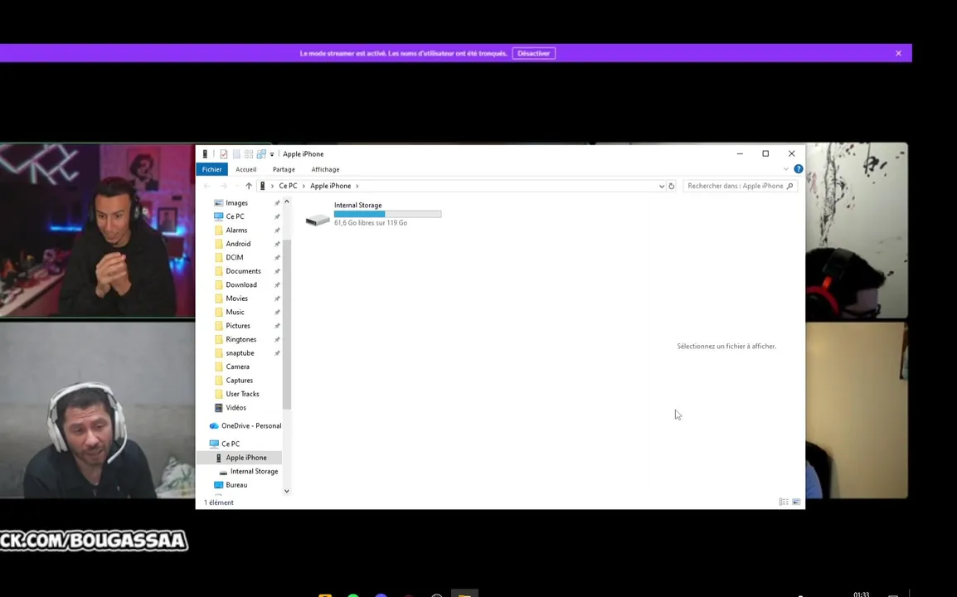Switch to the Partage ribbon tab
The image size is (957, 597).
click(x=284, y=170)
